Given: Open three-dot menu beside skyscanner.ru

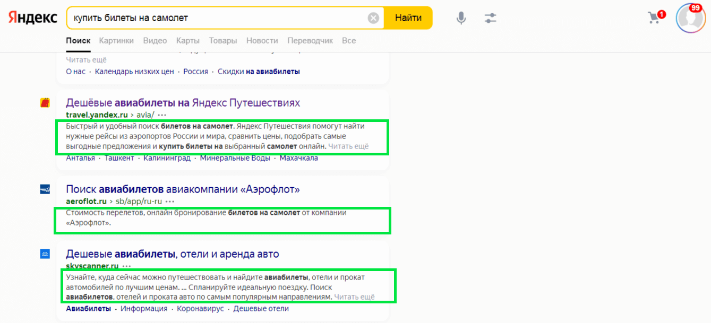Looking at the screenshot, I should tap(126, 266).
